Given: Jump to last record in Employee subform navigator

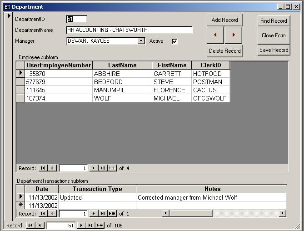Looking at the screenshot, I should point(103,168).
